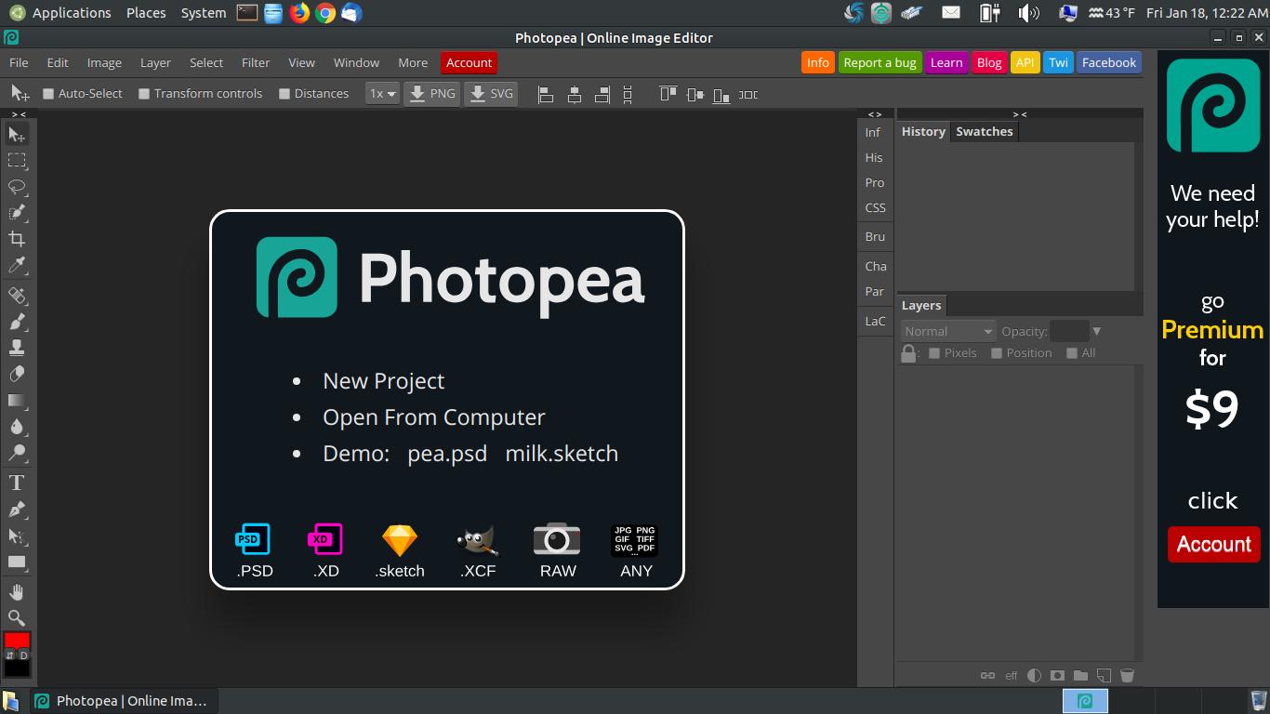Toggle the All lock checkbox

pos(1072,353)
